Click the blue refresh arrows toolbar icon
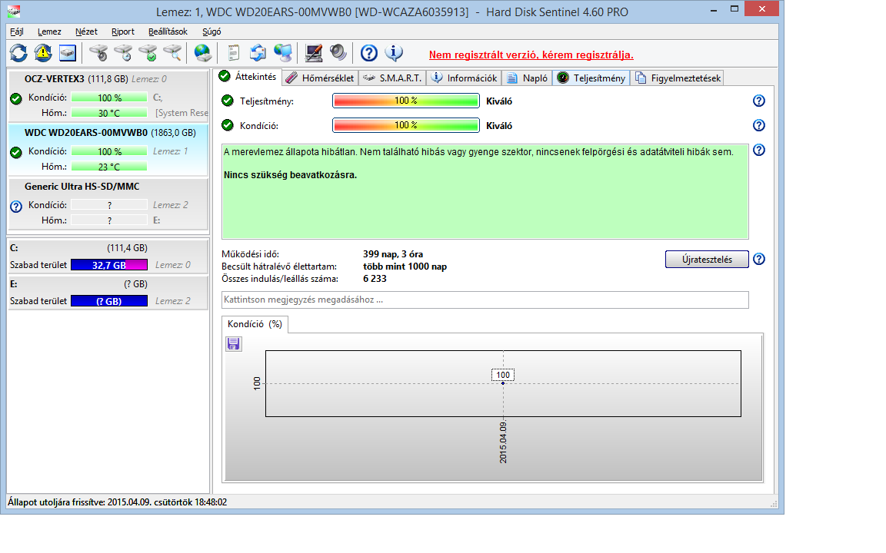 pyautogui.click(x=18, y=53)
